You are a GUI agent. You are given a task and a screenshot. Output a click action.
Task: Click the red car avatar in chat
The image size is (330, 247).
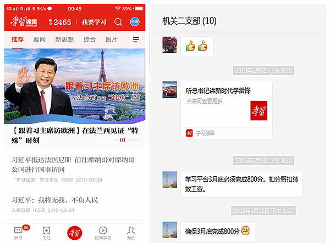pos(169,89)
